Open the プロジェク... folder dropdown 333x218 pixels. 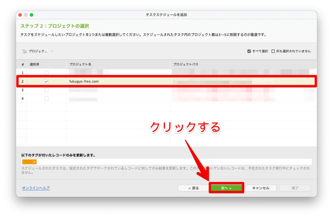[38, 51]
